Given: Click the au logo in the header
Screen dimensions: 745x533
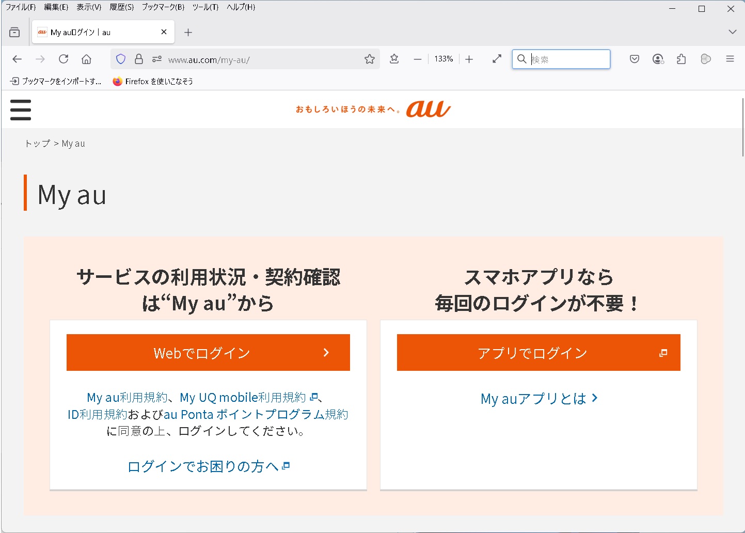Looking at the screenshot, I should click(428, 108).
